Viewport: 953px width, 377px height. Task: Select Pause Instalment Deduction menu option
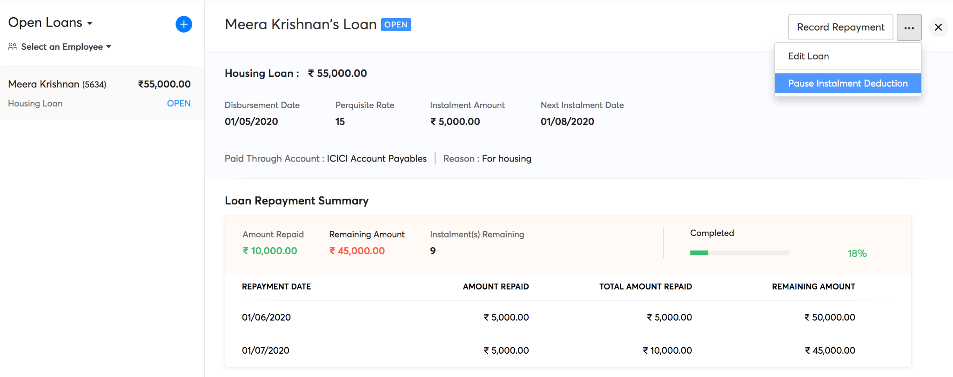click(x=847, y=83)
